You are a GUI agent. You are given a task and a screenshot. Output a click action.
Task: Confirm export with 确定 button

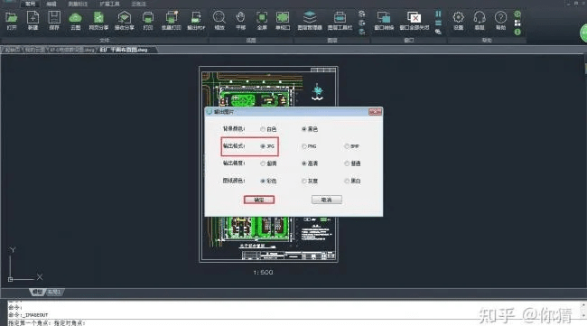259,200
